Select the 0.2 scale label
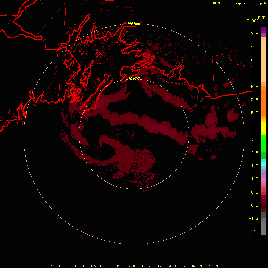Image resolution: width=268 pixels, height=268 pixels. pos(255,192)
